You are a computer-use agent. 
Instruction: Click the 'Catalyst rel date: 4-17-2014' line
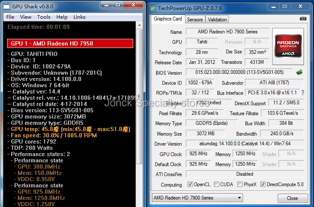47,104
